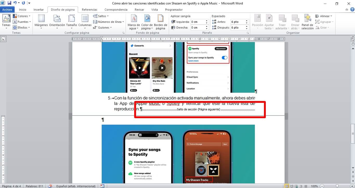Open proofing errors status icon
The image size is (355, 188).
(x=50, y=186)
